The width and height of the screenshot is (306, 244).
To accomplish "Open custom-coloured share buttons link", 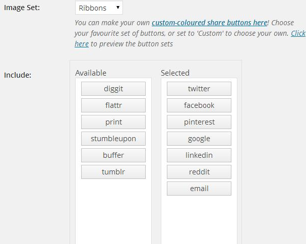I will [x=209, y=23].
